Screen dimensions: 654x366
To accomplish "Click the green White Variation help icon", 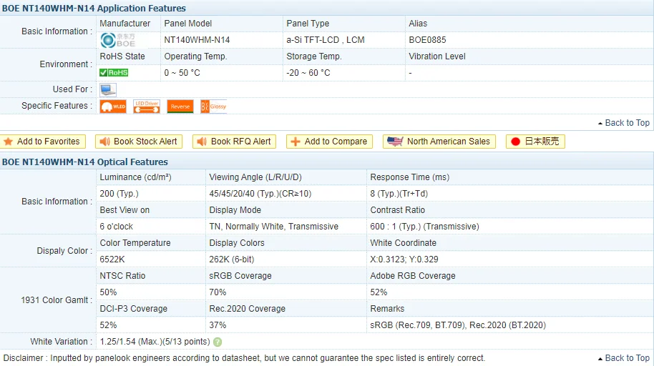I will (x=218, y=342).
